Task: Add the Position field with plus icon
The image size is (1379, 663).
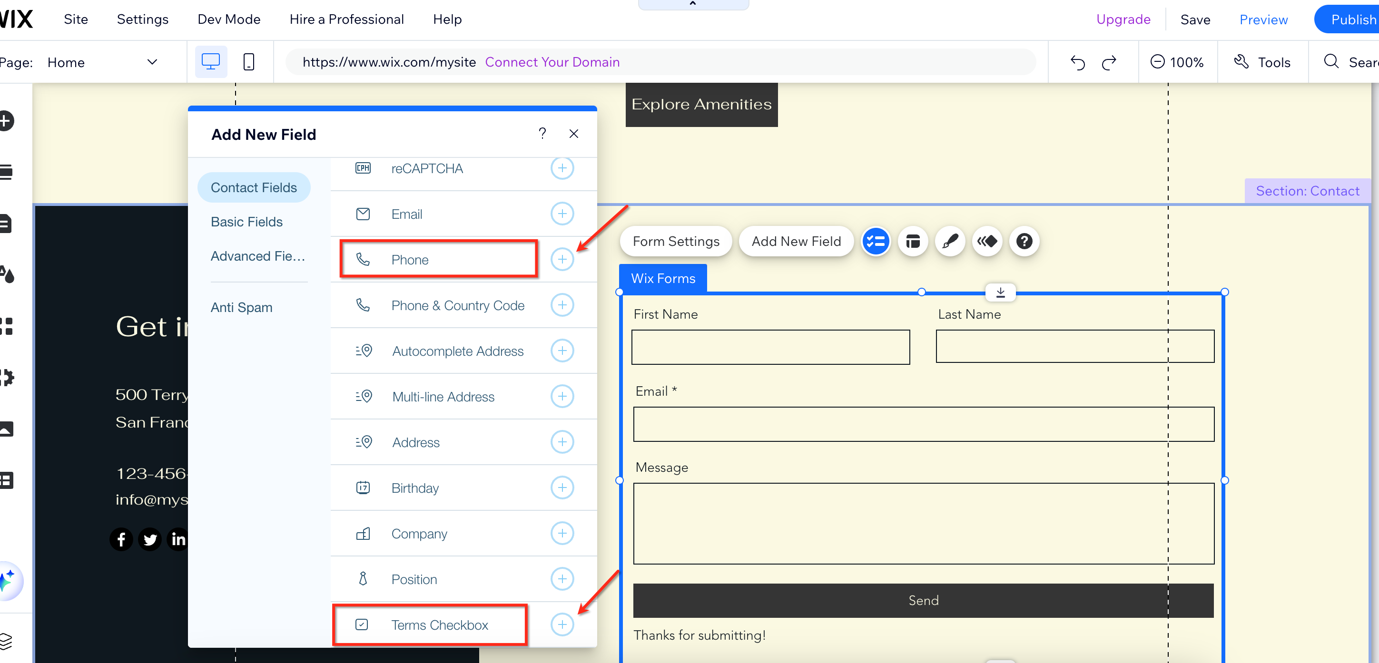Action: coord(562,579)
